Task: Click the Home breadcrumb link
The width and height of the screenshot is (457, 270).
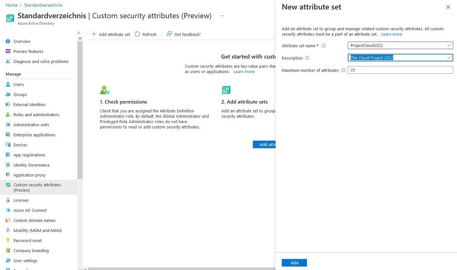Action: point(11,5)
